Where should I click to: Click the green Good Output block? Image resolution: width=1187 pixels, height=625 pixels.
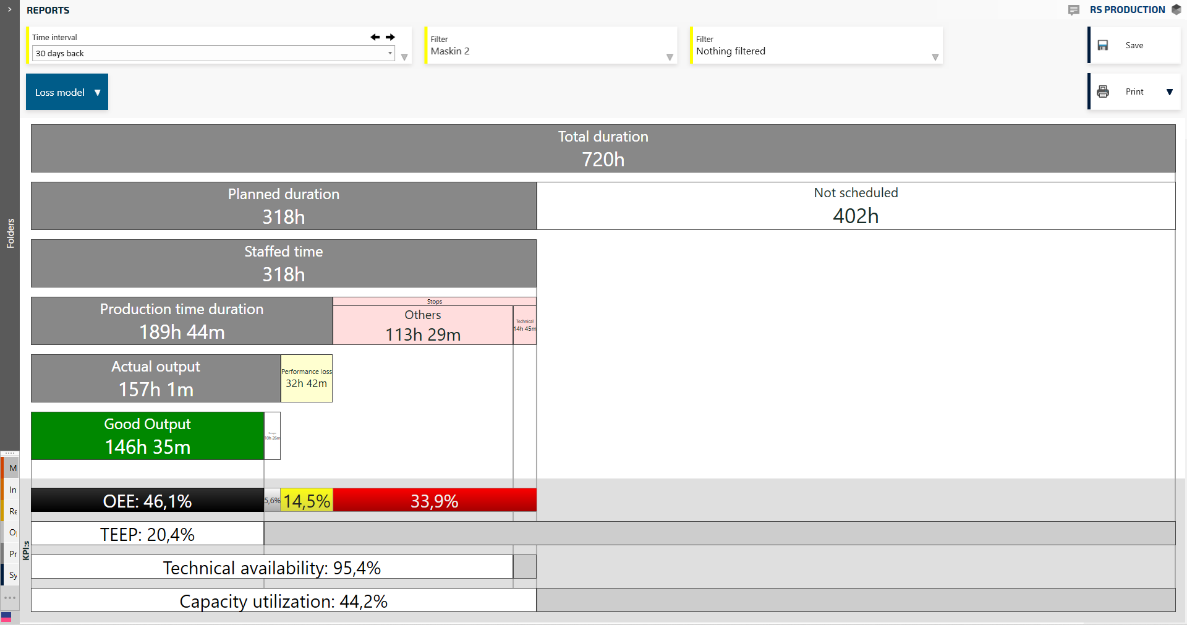click(x=147, y=436)
